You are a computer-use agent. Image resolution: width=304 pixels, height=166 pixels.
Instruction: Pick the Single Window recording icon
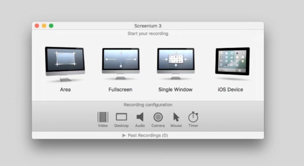pos(176,64)
